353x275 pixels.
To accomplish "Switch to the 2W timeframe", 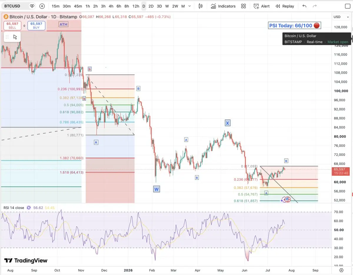I will click(x=175, y=6).
